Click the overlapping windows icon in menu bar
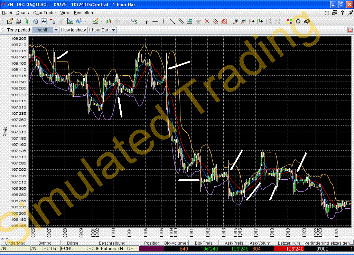Image resolution: width=354 pixels, height=255 pixels. [x=335, y=13]
